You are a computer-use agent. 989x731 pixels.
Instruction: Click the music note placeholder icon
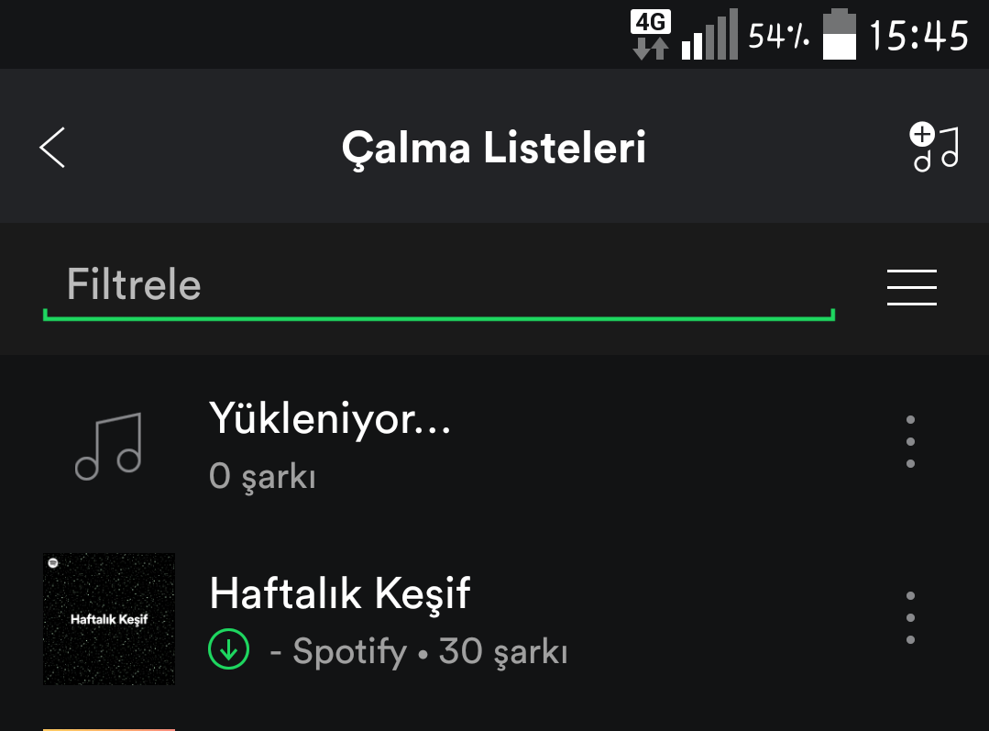pos(108,447)
